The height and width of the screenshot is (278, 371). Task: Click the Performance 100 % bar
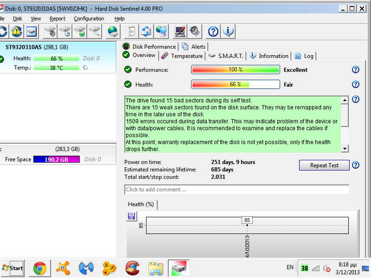[236, 69]
